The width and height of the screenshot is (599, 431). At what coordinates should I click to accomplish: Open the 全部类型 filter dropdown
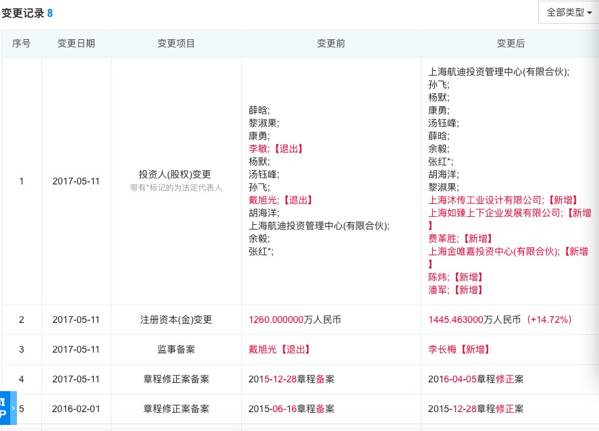coord(569,12)
